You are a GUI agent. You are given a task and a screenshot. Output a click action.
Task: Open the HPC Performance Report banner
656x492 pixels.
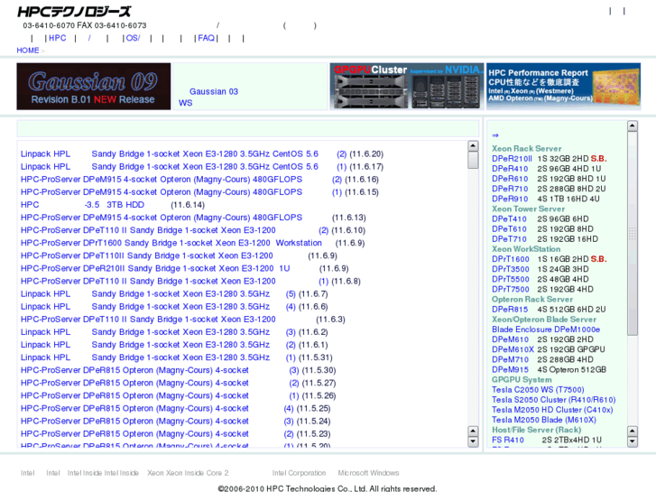(563, 87)
